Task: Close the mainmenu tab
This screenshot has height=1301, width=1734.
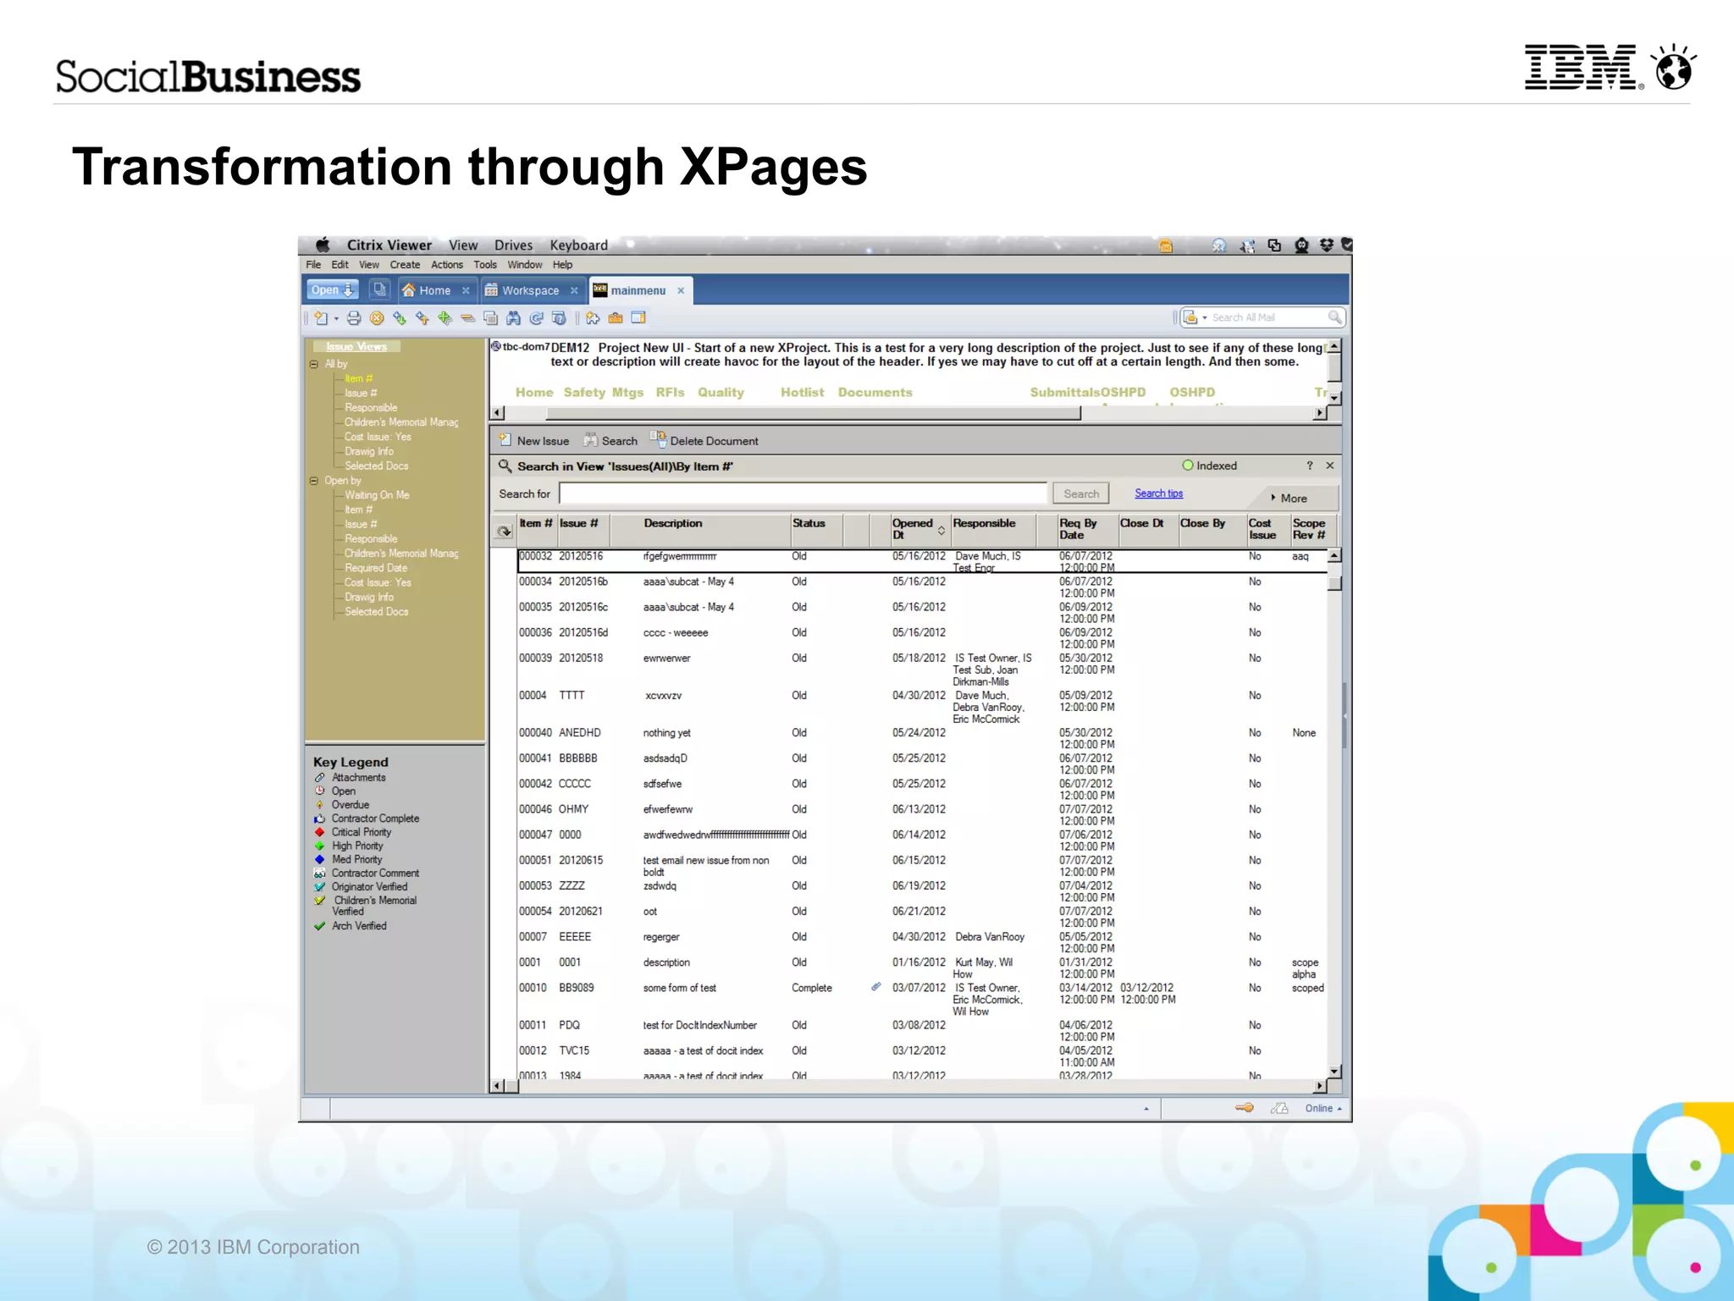Action: (x=681, y=290)
